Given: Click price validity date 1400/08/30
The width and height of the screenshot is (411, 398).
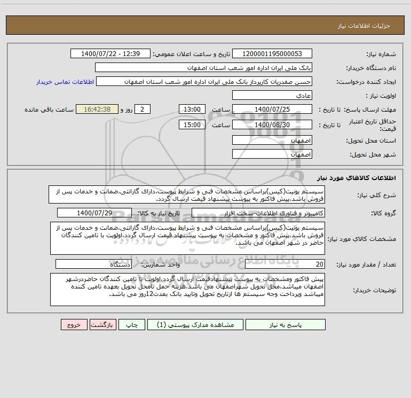Looking at the screenshot, I should click(x=272, y=124).
